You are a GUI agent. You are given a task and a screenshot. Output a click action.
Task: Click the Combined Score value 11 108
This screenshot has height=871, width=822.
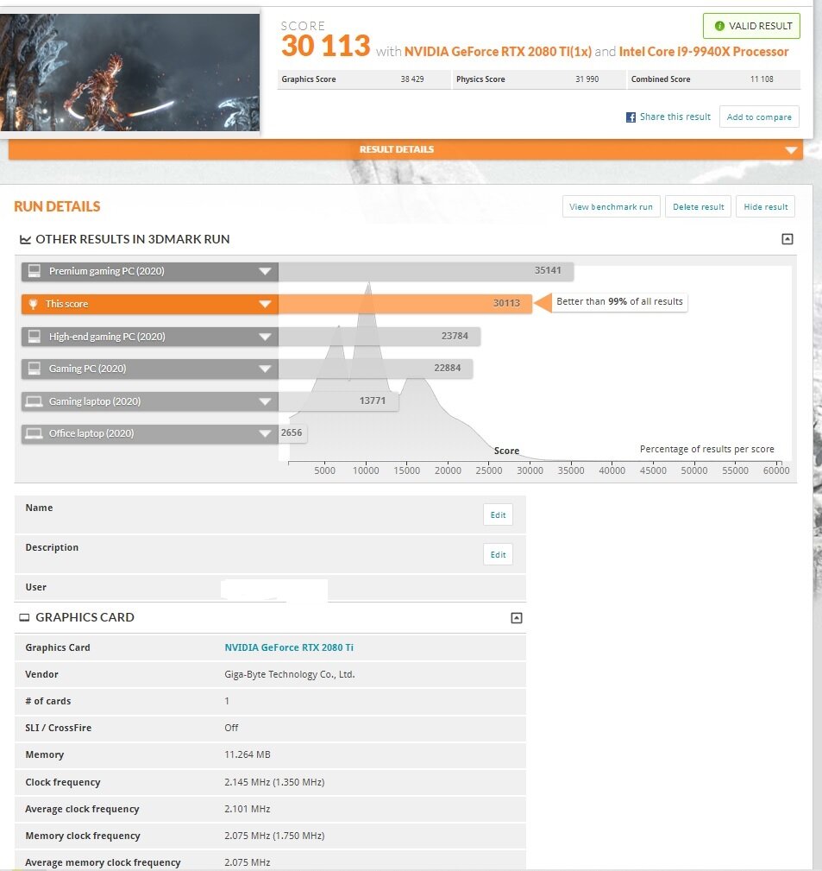(x=762, y=79)
